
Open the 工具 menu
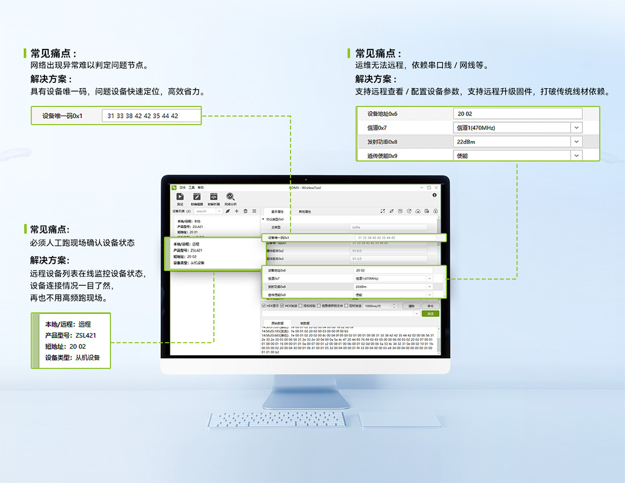(x=191, y=188)
